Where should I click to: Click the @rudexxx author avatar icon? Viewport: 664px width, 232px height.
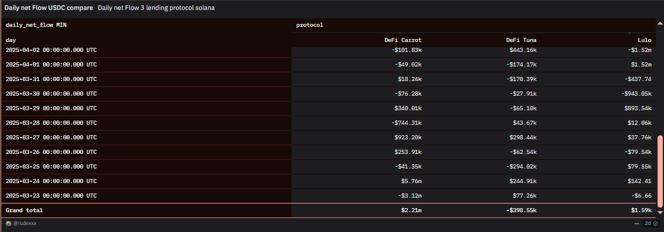[x=8, y=223]
